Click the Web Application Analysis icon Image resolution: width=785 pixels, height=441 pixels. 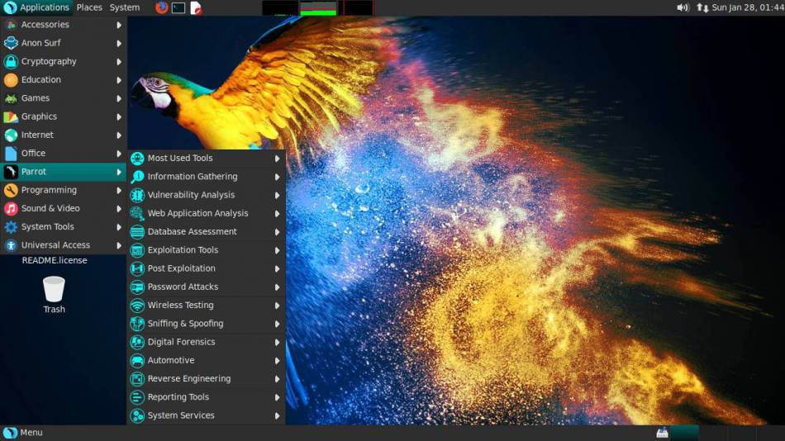(x=137, y=214)
